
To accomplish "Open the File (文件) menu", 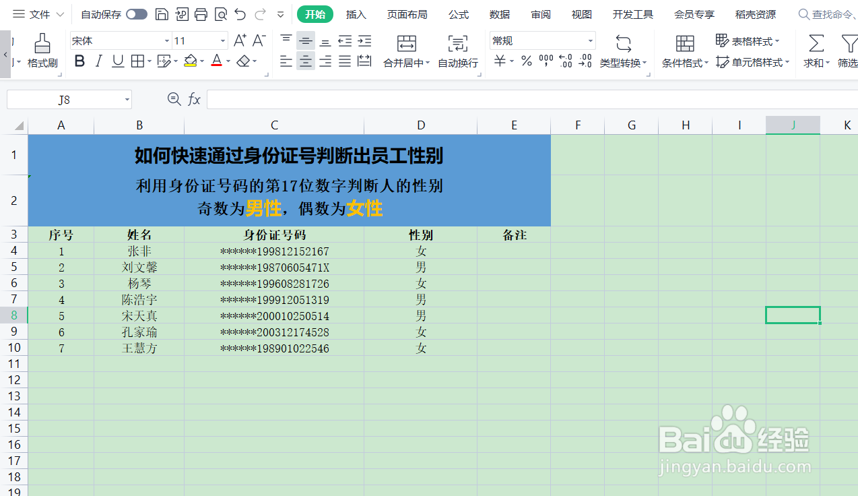I will (x=39, y=14).
